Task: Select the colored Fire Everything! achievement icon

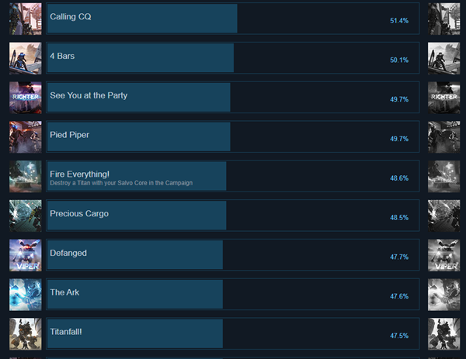Action: (25, 177)
